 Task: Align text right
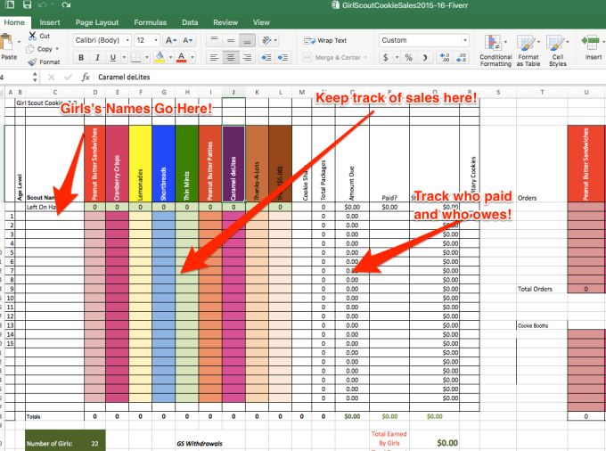tap(248, 58)
